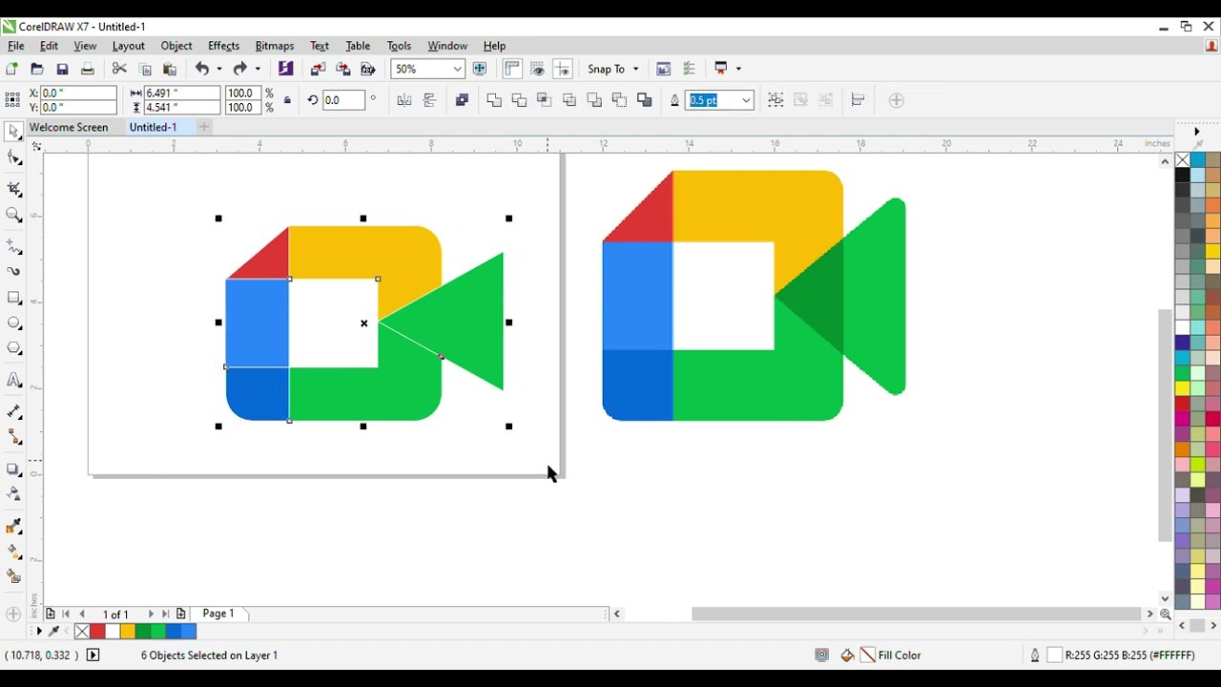The image size is (1221, 687).
Task: Click the rotation angle input field
Action: pos(343,100)
